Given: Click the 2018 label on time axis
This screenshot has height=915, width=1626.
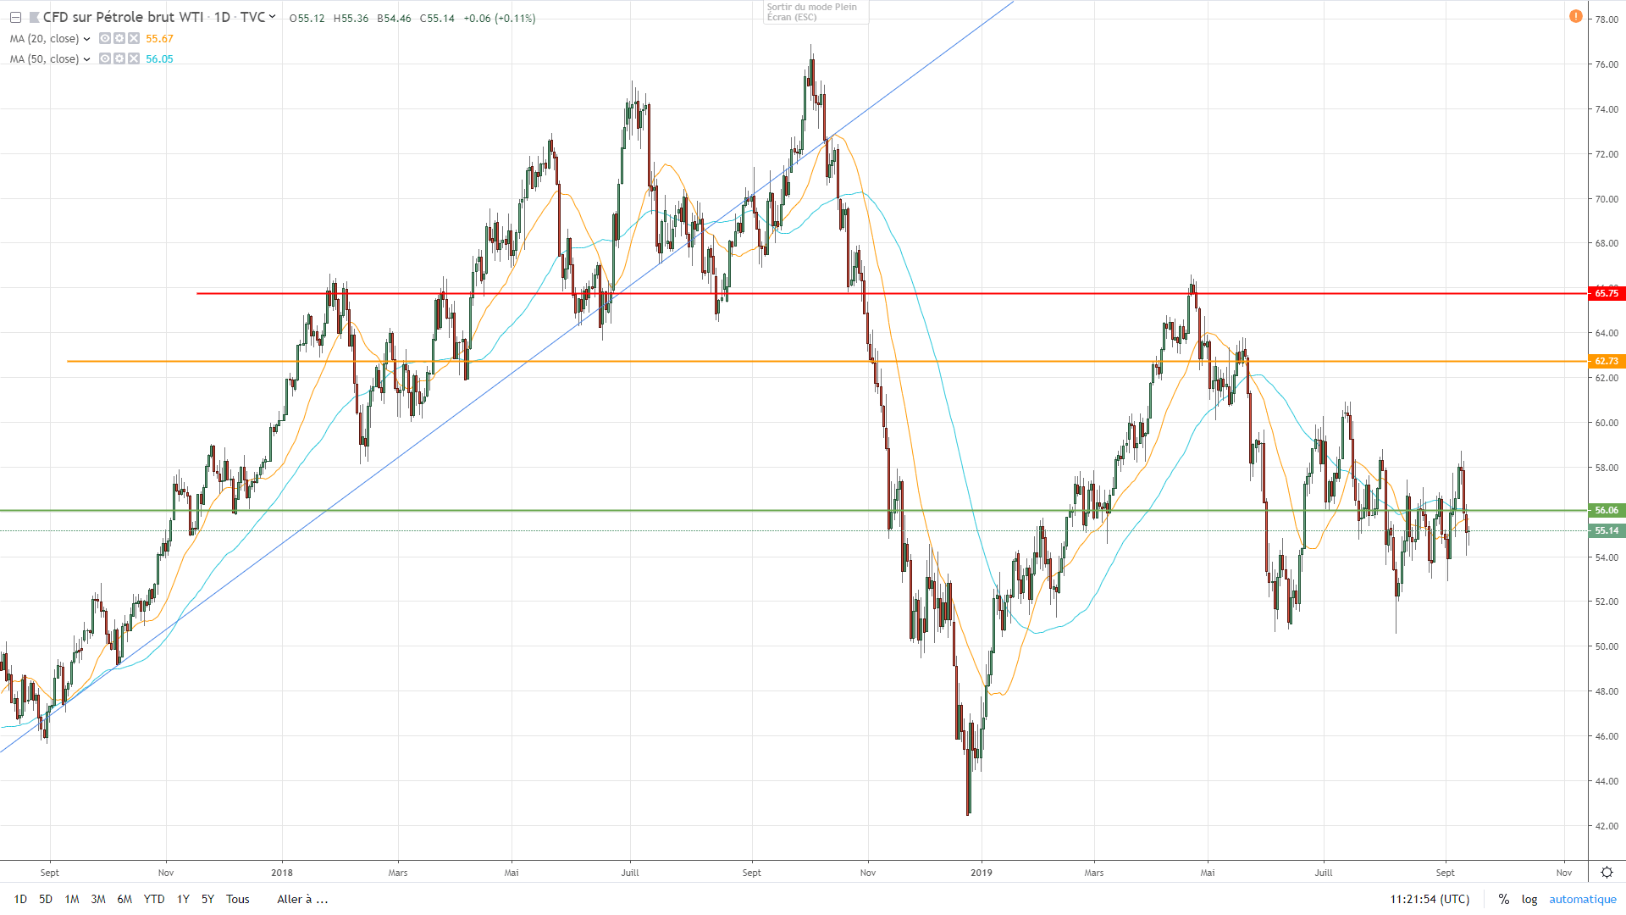Looking at the screenshot, I should point(282,873).
